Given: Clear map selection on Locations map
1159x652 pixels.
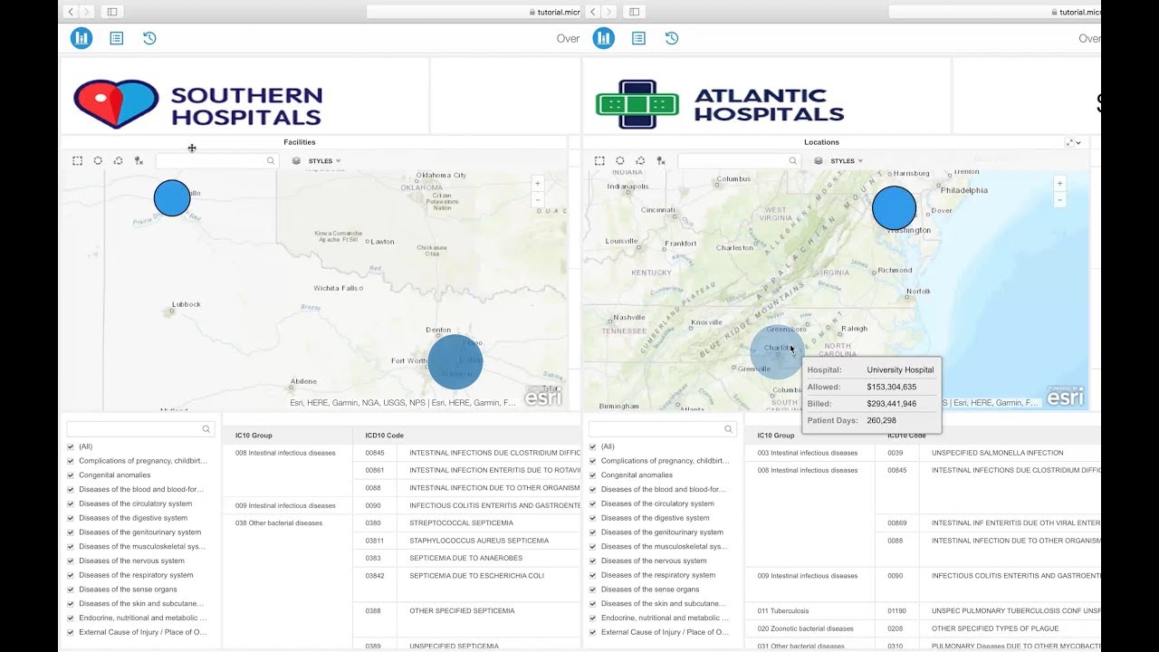Looking at the screenshot, I should (x=661, y=160).
